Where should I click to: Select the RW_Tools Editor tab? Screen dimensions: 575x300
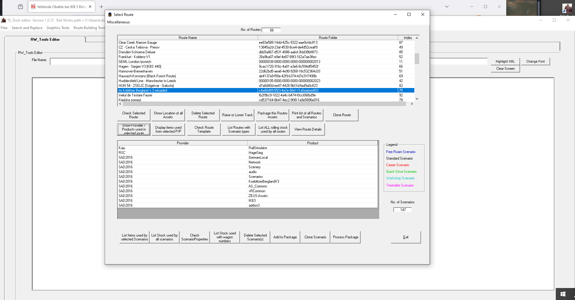(45, 40)
